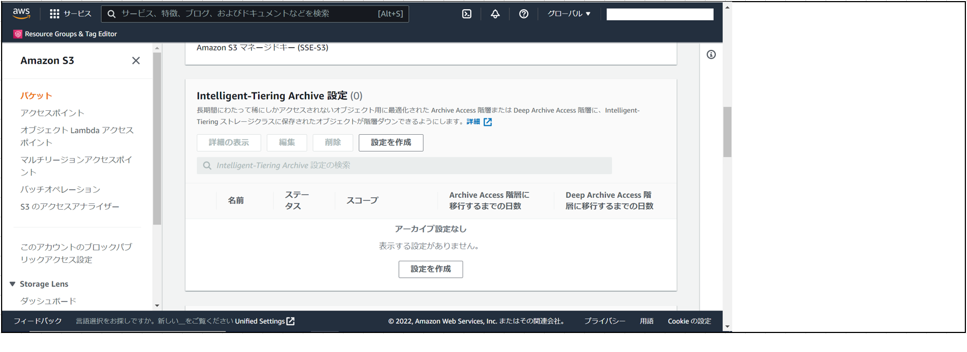Click the magnifier icon in the archive settings search
This screenshot has height=352, width=967.
click(207, 166)
